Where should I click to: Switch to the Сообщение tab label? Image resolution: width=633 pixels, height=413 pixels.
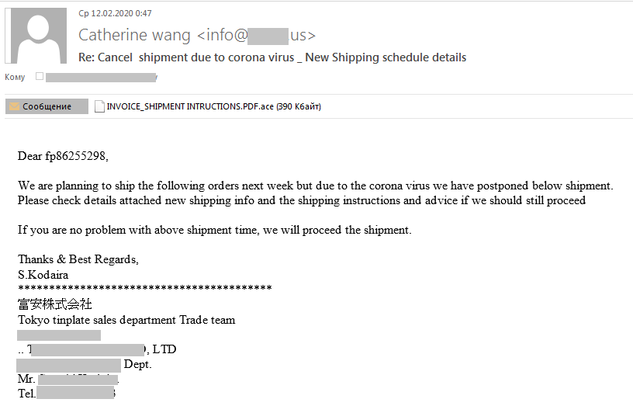pos(47,106)
